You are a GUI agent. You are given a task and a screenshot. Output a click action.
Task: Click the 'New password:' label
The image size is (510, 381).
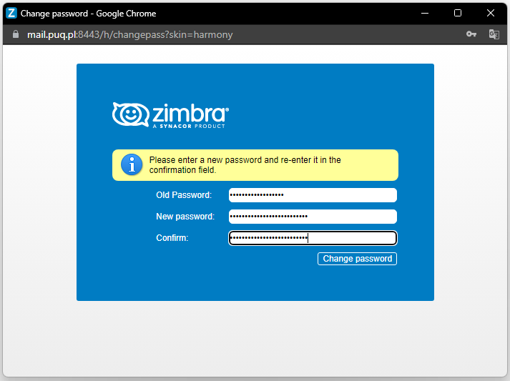[185, 217]
